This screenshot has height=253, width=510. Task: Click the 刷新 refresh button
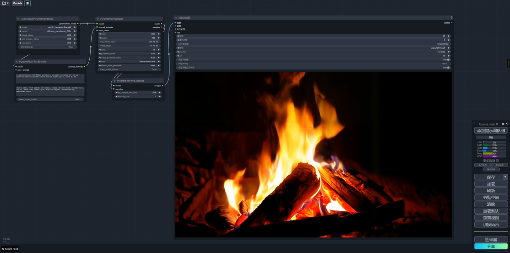click(x=491, y=191)
